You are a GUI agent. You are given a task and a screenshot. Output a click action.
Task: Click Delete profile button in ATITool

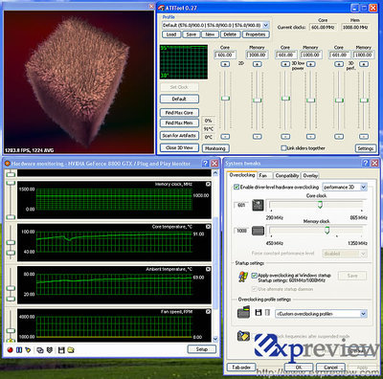pyautogui.click(x=230, y=34)
